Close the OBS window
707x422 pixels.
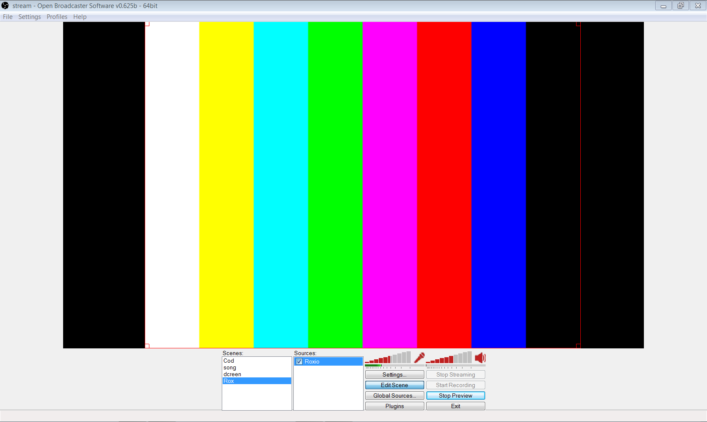[698, 5]
